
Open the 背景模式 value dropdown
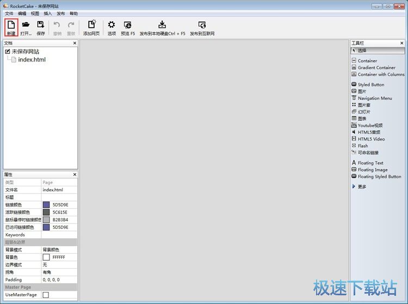point(59,250)
